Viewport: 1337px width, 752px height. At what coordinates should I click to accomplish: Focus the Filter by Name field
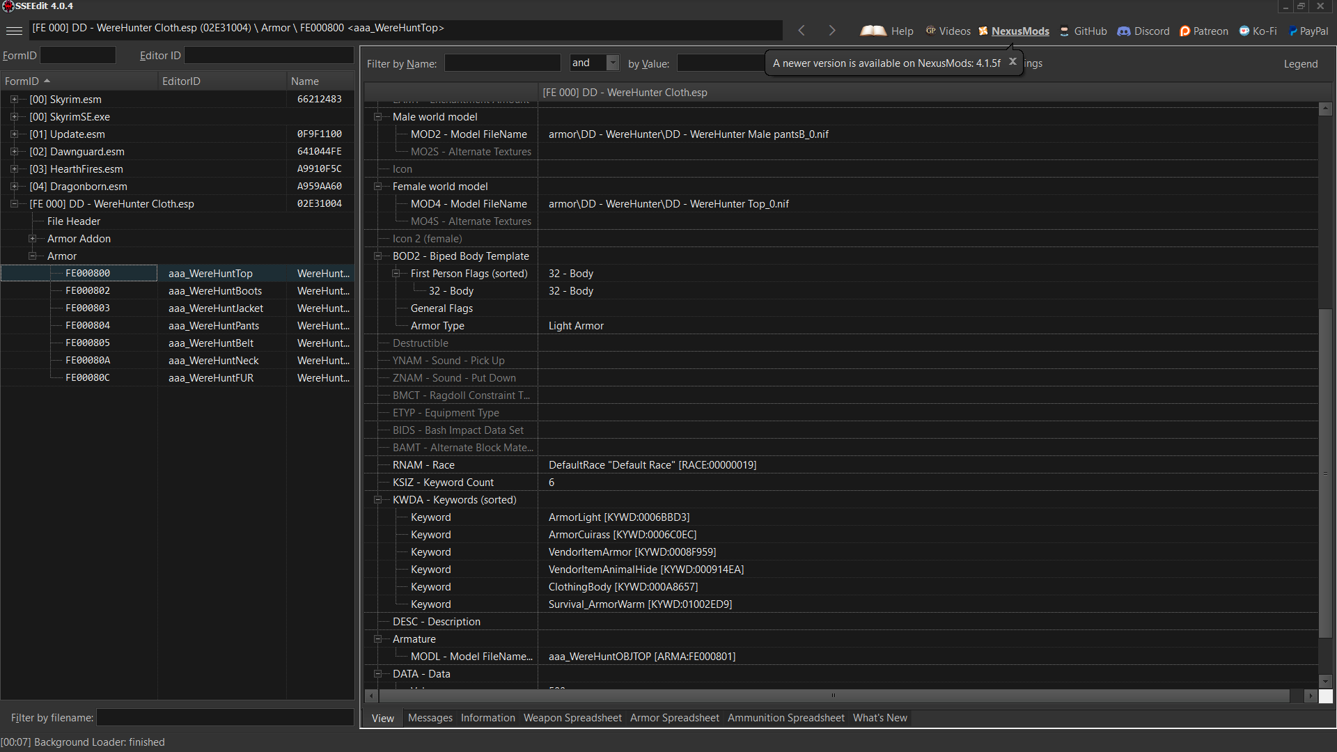(502, 63)
